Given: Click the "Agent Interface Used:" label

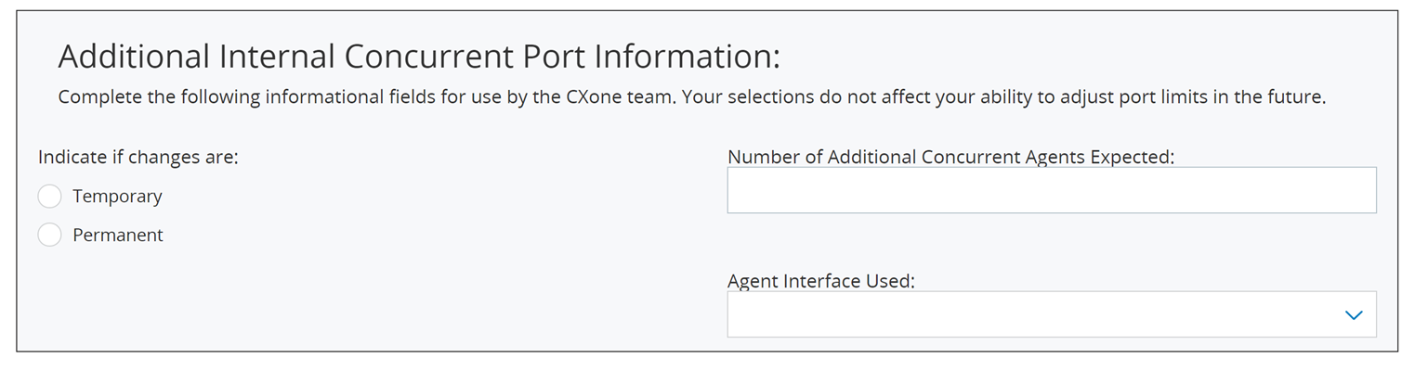Looking at the screenshot, I should pos(821,281).
